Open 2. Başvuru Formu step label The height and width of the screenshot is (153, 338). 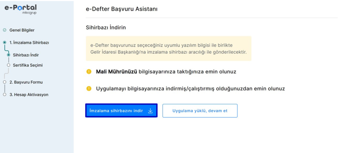point(26,82)
